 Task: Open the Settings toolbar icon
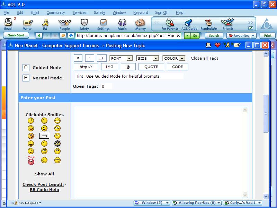tap(104, 24)
